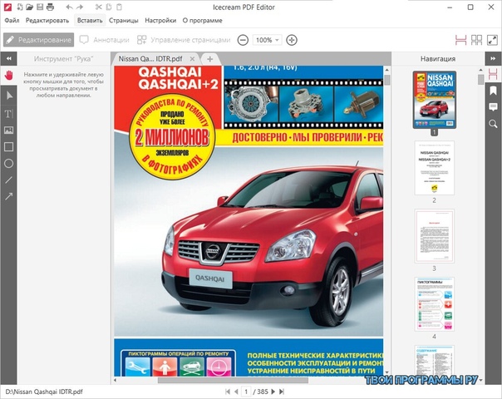Go to the next page
The image size is (502, 399).
[x=273, y=392]
